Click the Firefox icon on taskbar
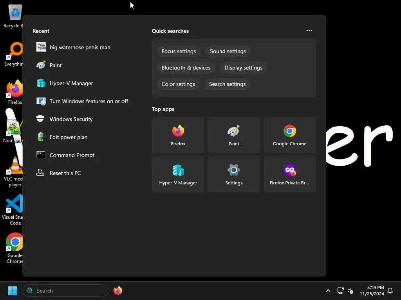This screenshot has width=401, height=300. pyautogui.click(x=117, y=291)
